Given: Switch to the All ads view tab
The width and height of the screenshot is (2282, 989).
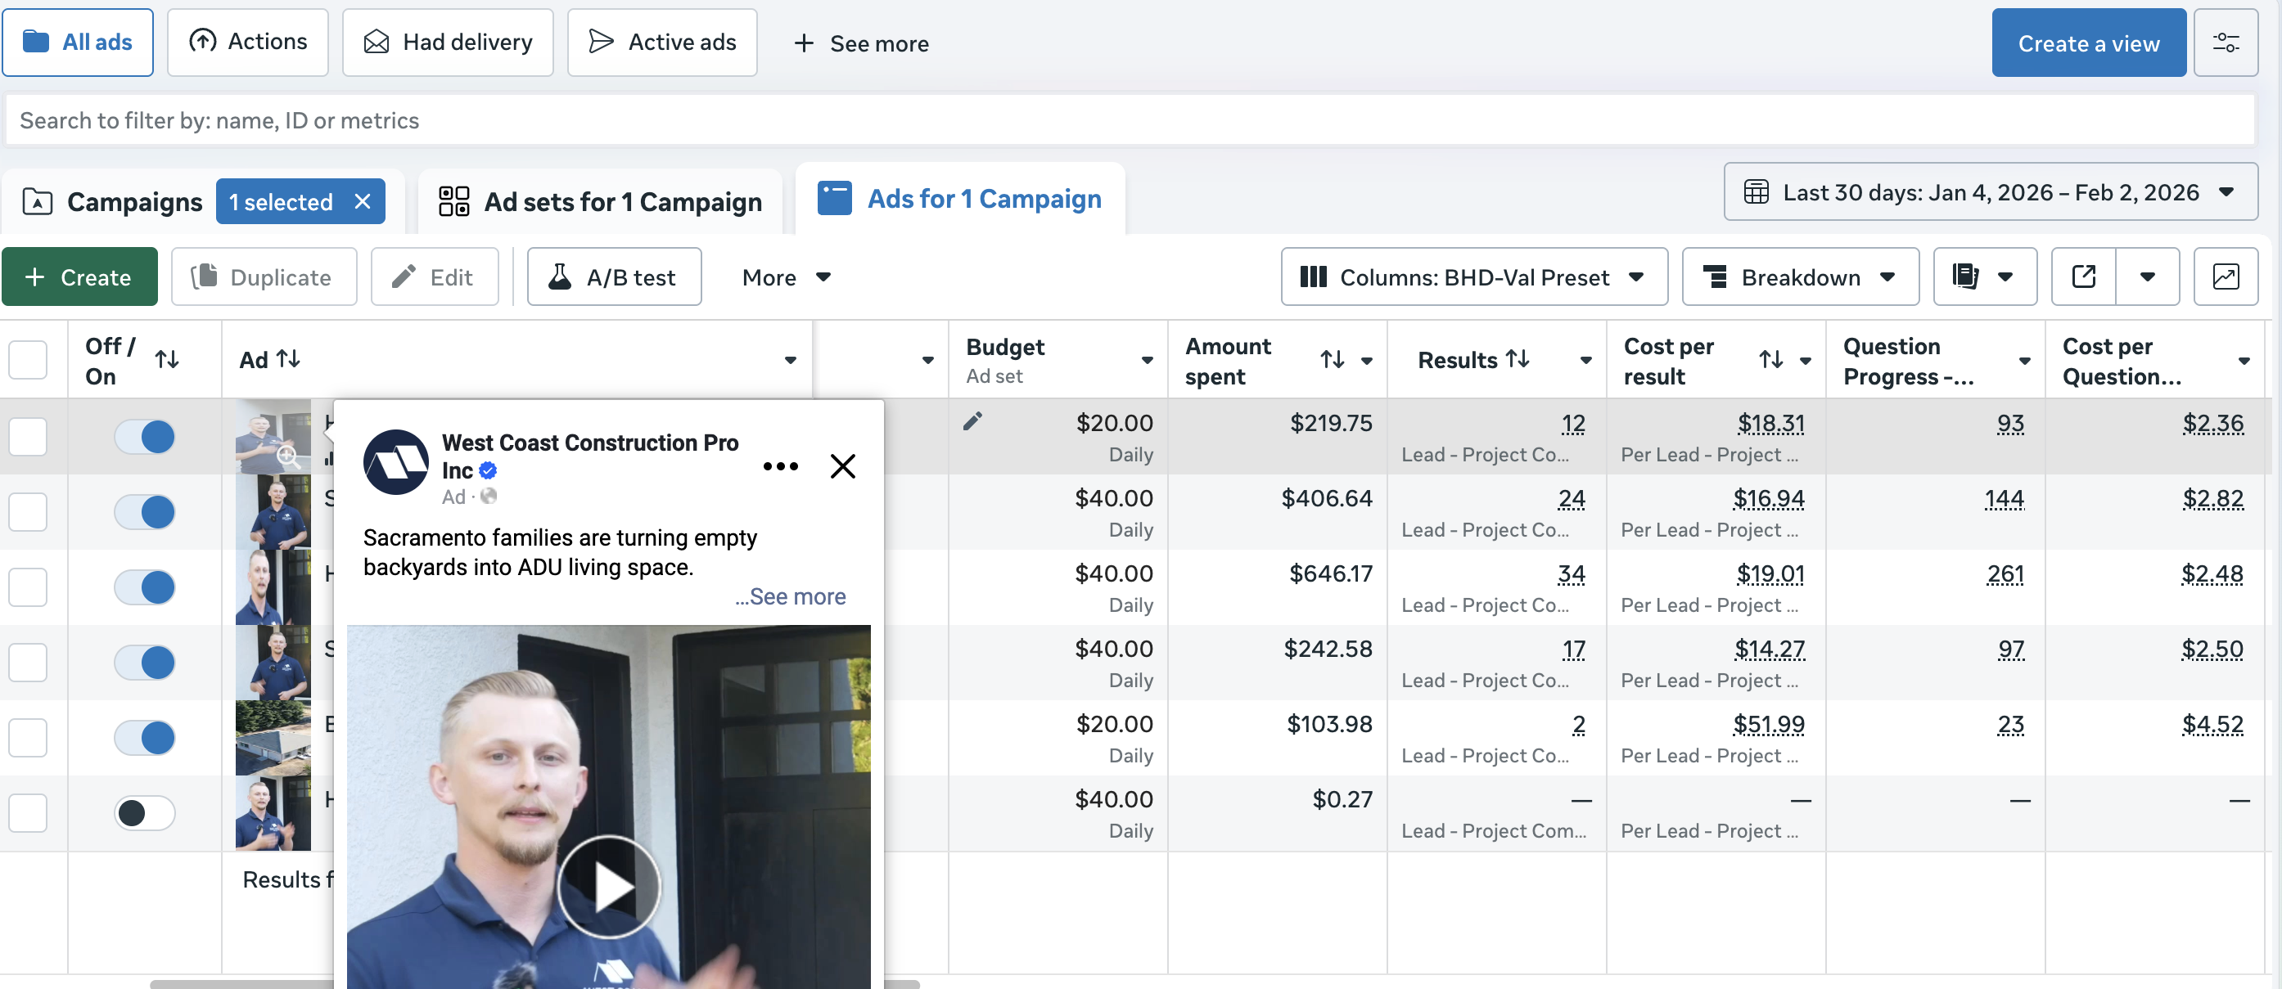Looking at the screenshot, I should click(x=78, y=43).
